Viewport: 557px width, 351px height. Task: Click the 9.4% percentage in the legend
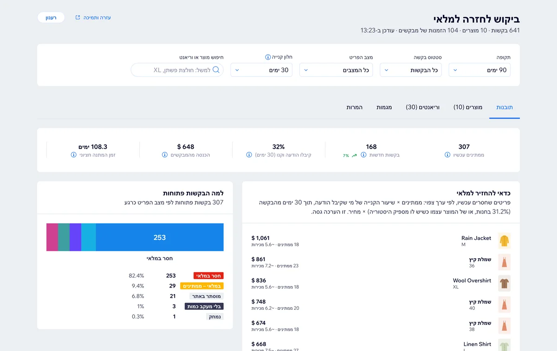pos(138,286)
